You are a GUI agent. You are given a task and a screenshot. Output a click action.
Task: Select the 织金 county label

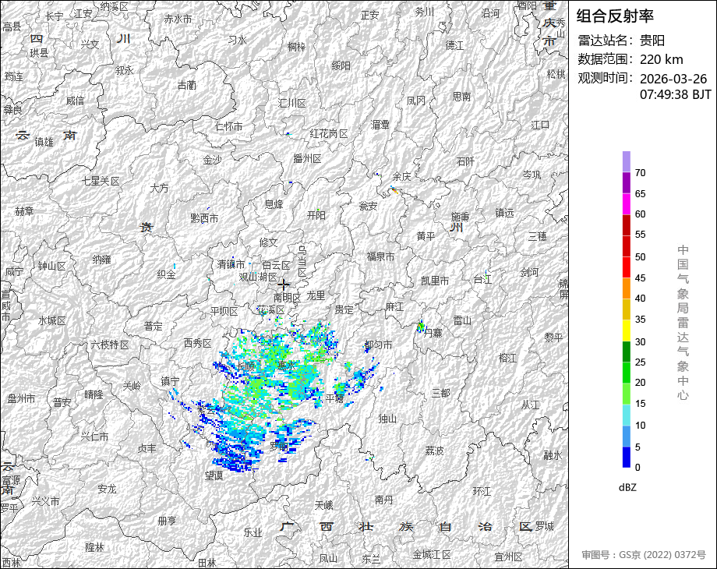point(166,274)
